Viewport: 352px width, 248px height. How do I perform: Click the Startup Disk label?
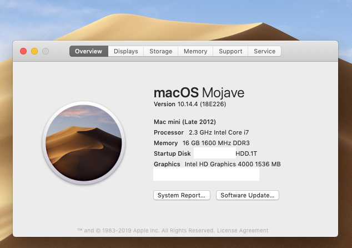[172, 153]
